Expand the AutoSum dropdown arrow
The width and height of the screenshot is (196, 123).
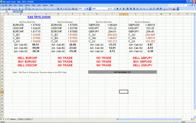(x=64, y=8)
